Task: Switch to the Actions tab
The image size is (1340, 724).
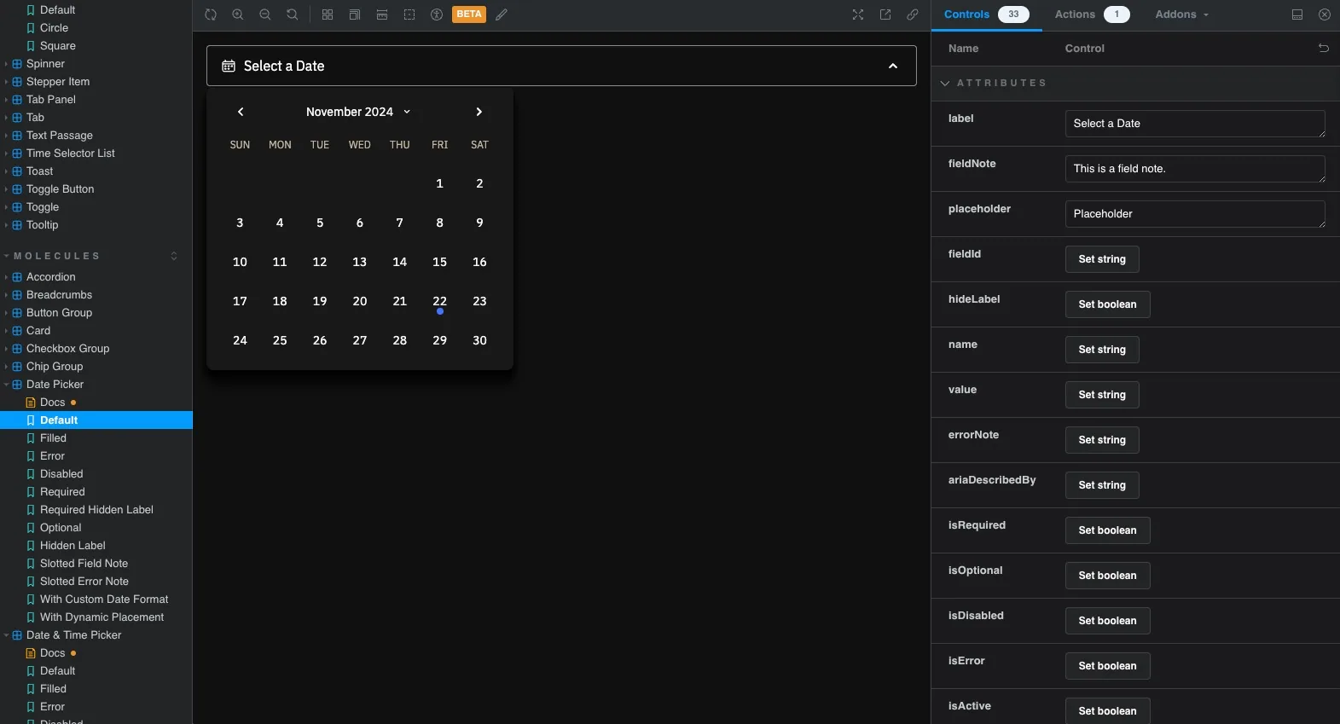Action: [x=1092, y=14]
